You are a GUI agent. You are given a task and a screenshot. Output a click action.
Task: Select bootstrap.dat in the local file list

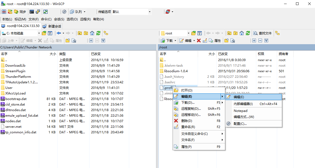click(16, 99)
